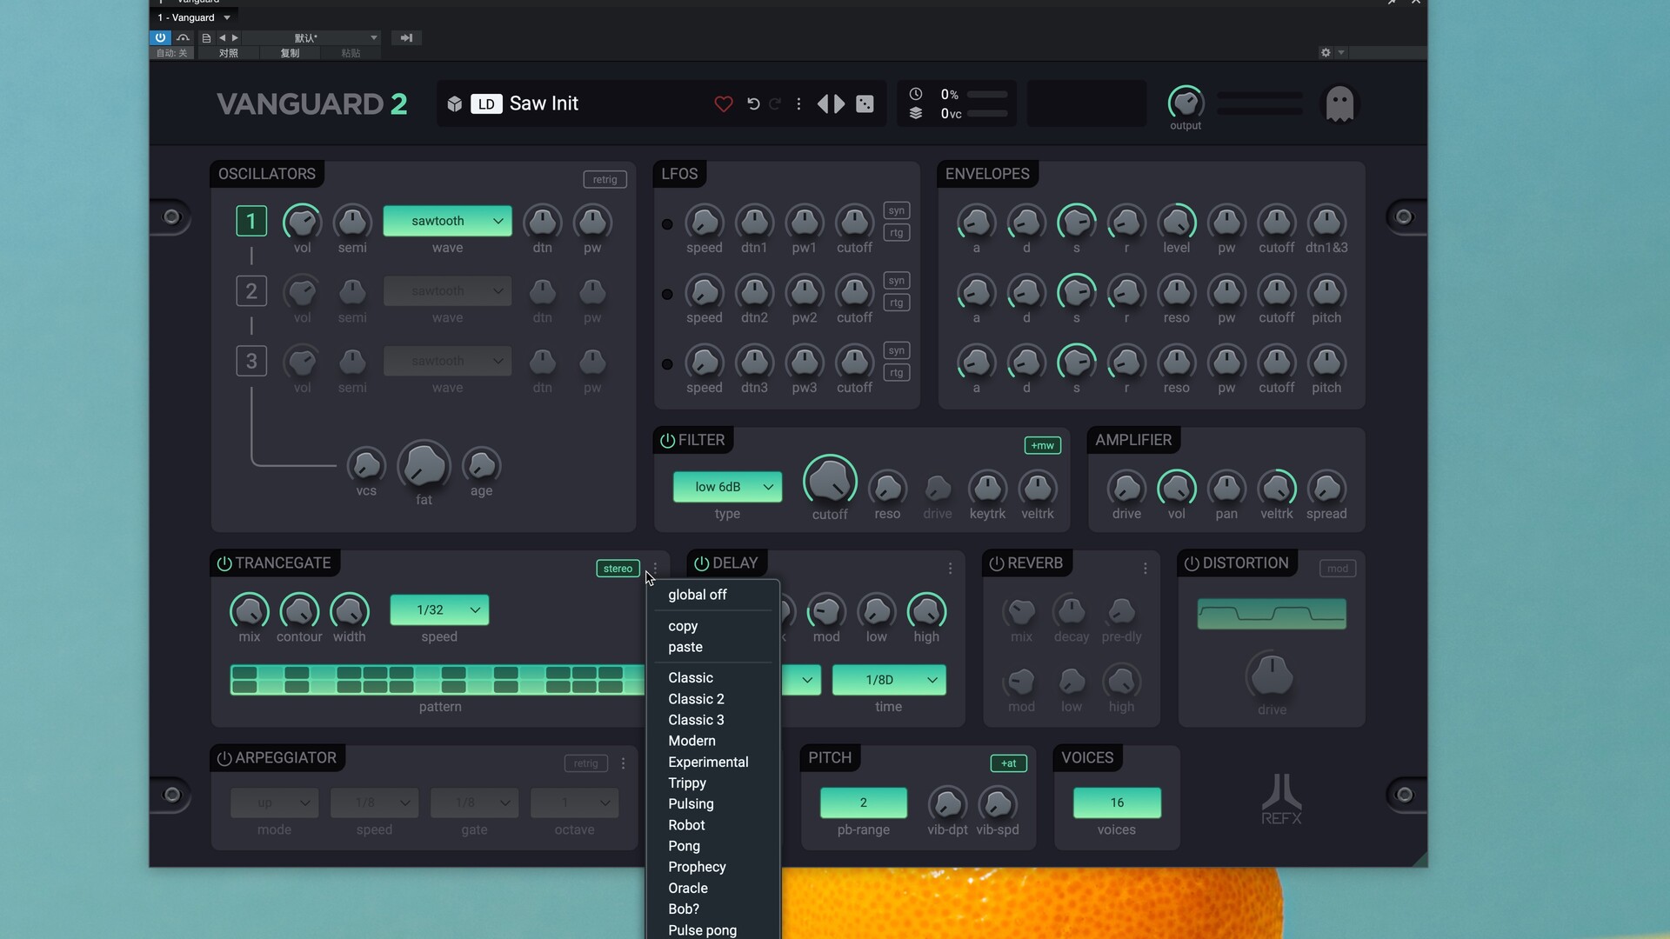Click host next preset arrow

pyautogui.click(x=235, y=37)
